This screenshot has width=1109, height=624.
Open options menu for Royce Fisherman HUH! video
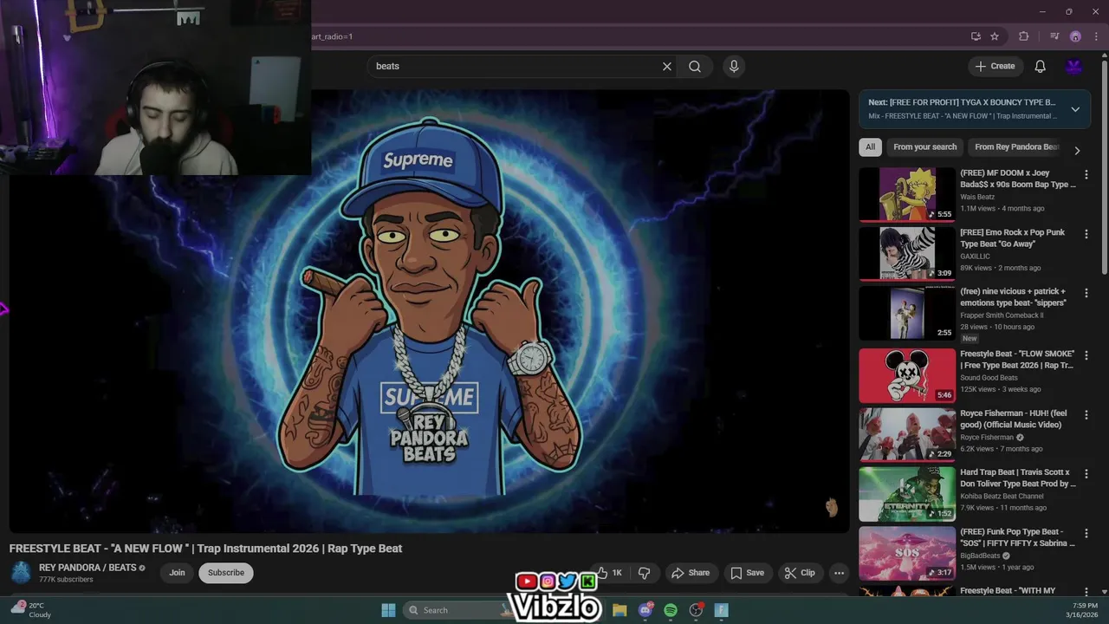coord(1086,415)
